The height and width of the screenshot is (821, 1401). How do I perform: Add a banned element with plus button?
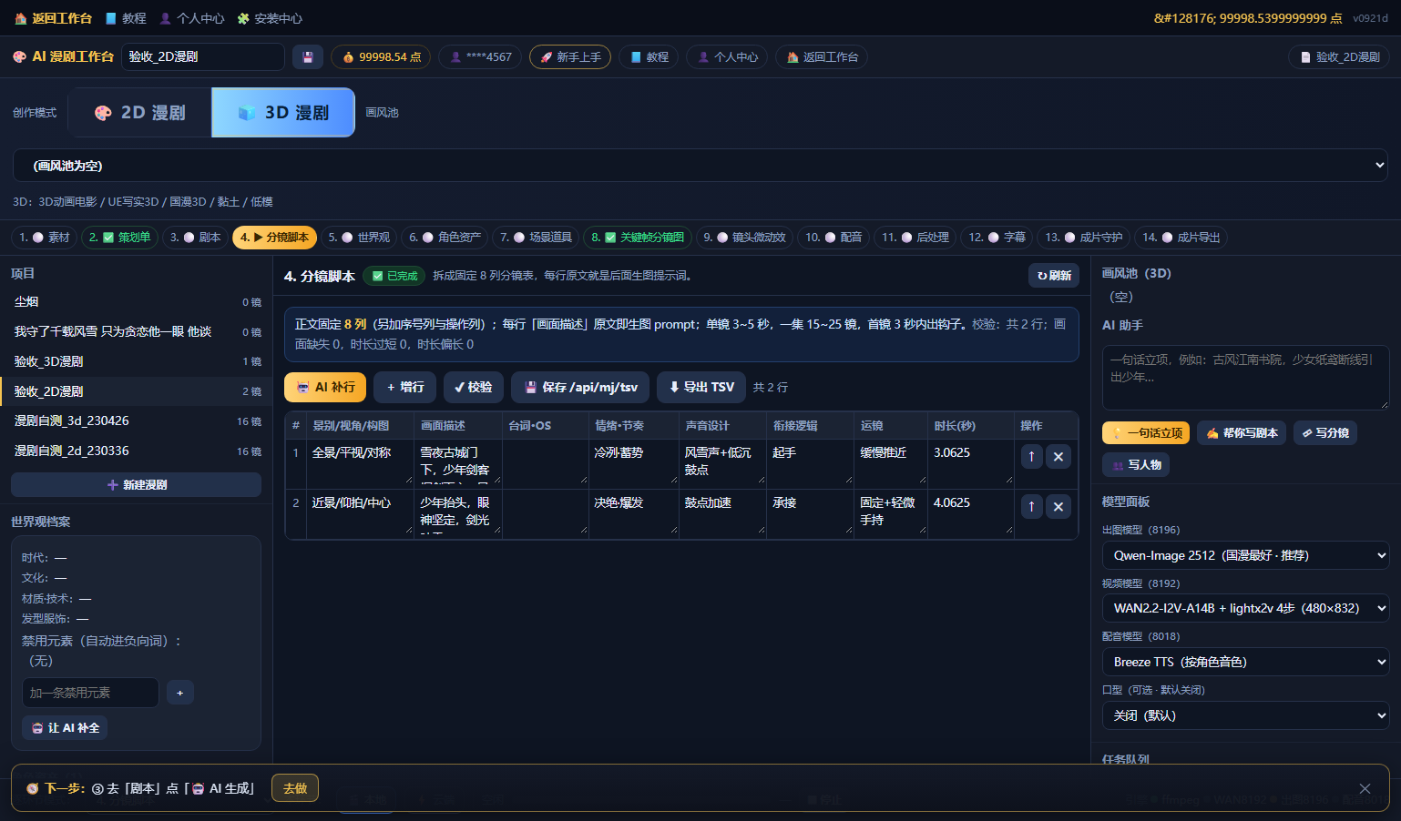179,693
